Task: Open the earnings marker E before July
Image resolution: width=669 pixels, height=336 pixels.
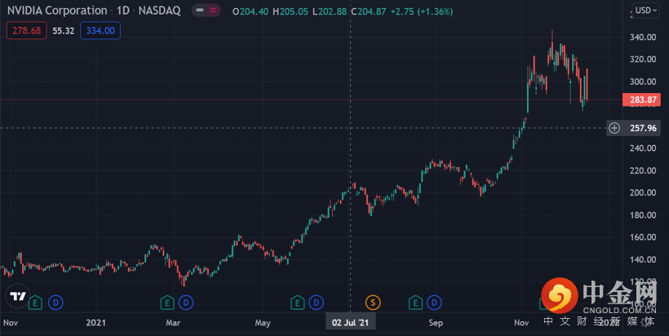Action: [297, 303]
